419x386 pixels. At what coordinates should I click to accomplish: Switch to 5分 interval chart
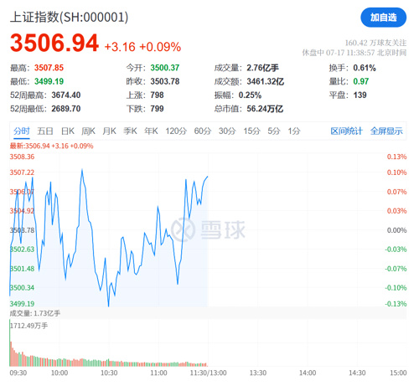pyautogui.click(x=274, y=131)
